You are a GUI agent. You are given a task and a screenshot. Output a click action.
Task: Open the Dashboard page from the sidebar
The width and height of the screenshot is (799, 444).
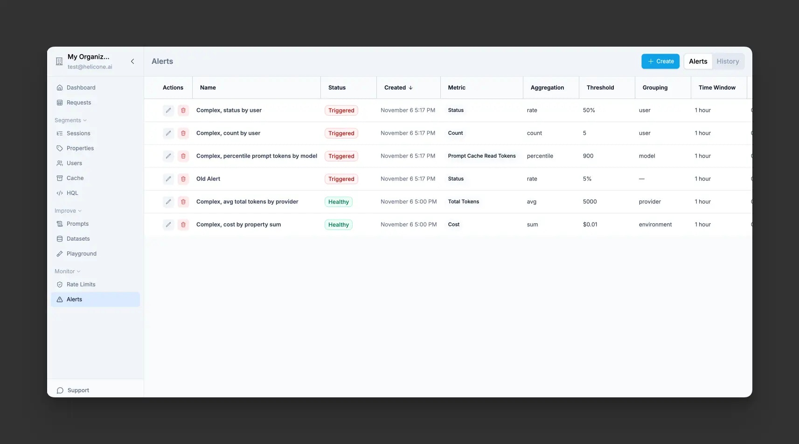click(81, 87)
